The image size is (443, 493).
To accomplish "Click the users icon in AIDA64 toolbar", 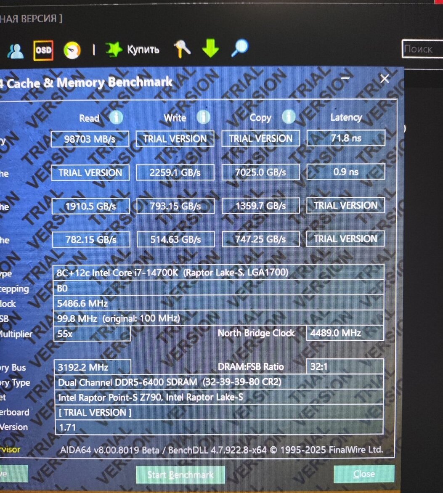I will [16, 51].
